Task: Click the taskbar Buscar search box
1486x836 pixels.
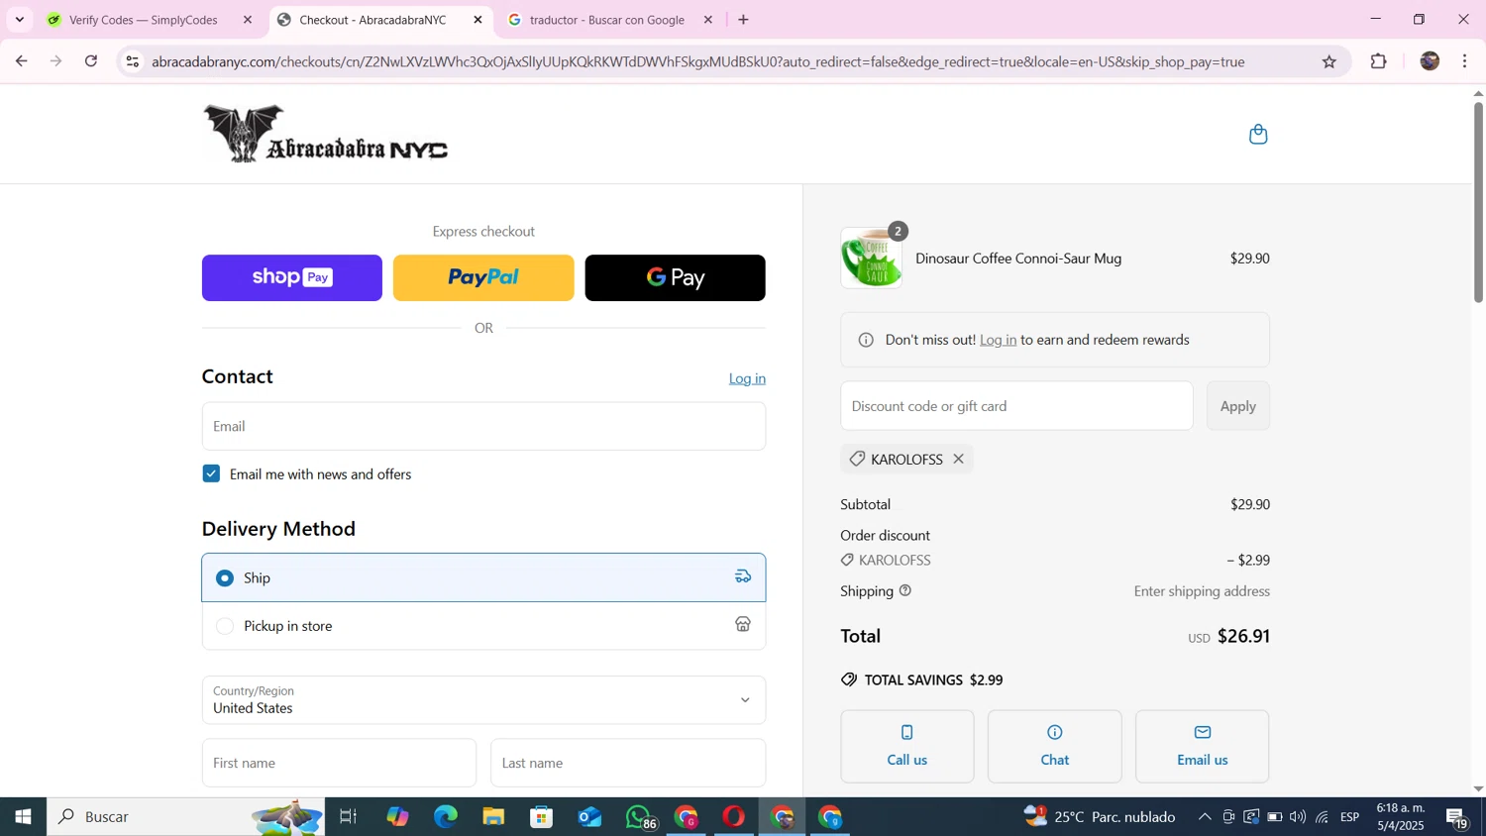Action: click(x=187, y=817)
